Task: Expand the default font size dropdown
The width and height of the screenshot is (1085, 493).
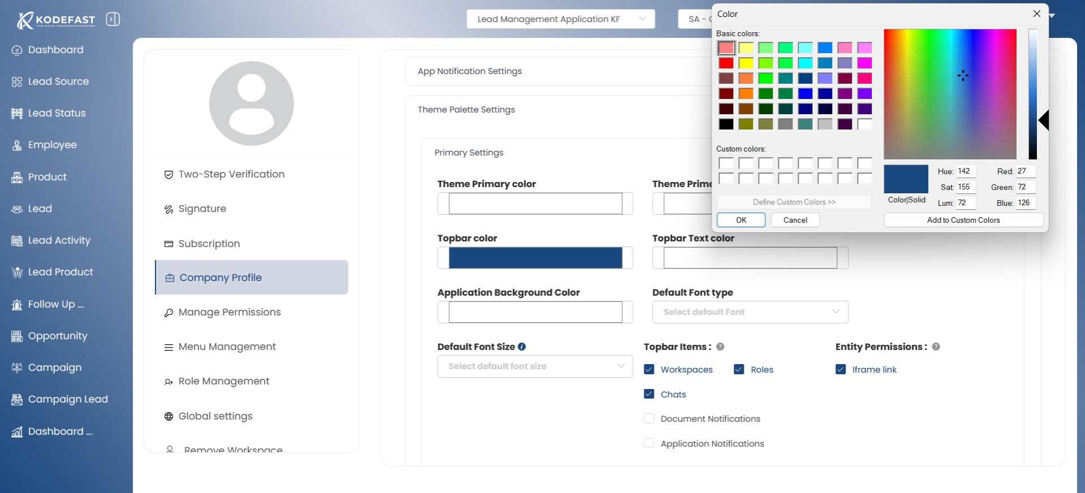Action: (535, 366)
